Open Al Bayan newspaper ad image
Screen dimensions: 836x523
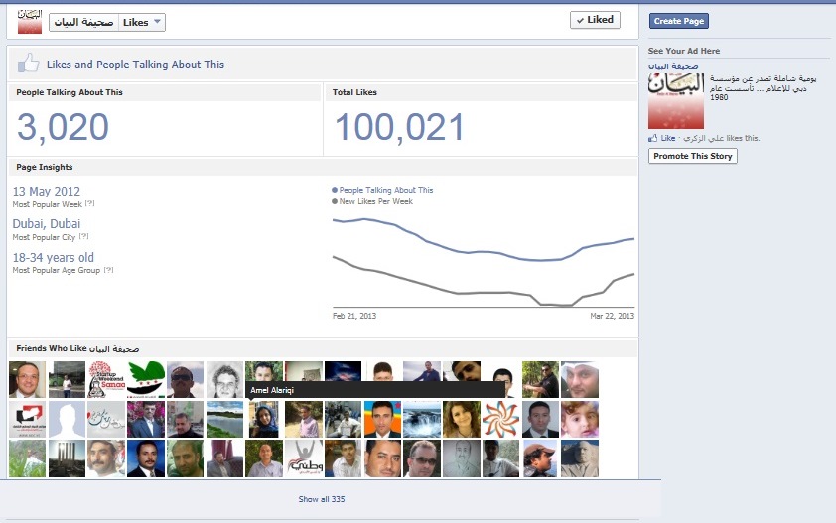point(676,101)
